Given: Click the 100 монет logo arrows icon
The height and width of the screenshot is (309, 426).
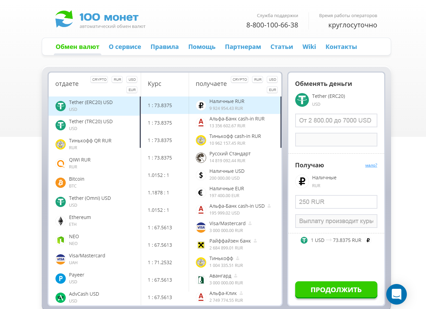Looking at the screenshot, I should point(64,19).
